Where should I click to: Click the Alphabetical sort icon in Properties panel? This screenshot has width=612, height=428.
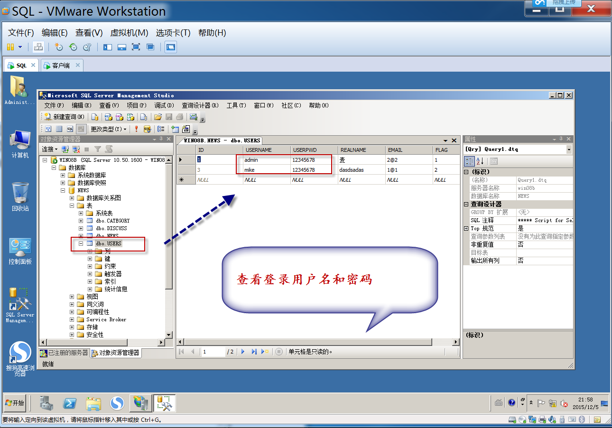coord(480,161)
